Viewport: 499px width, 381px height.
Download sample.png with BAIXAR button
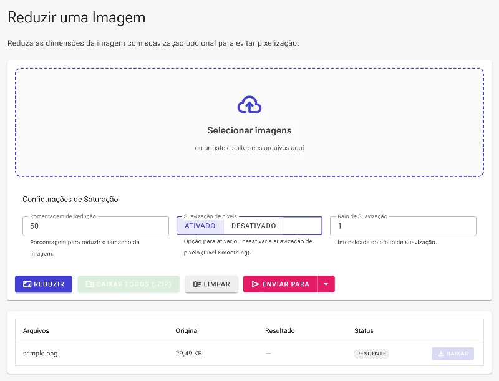pos(453,354)
